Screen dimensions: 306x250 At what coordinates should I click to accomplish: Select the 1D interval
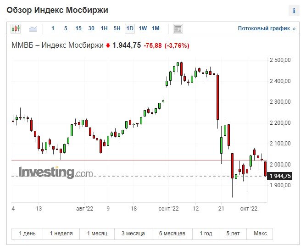point(130,29)
